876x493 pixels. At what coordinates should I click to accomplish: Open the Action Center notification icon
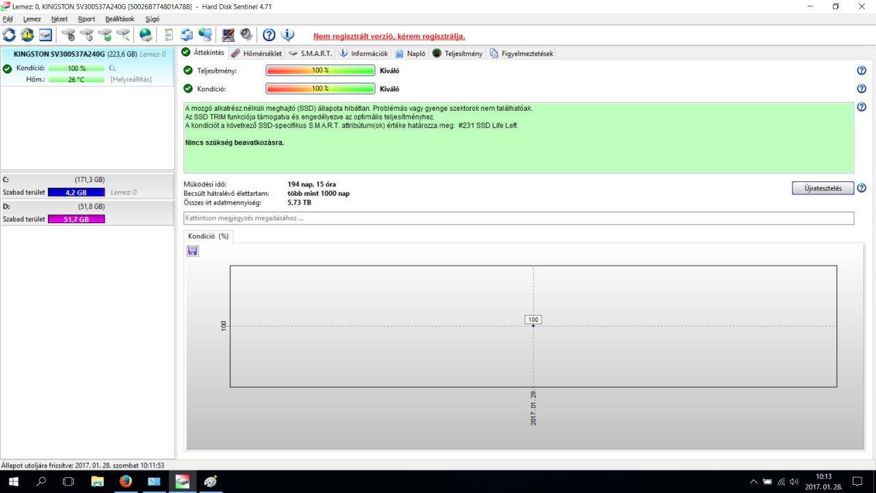(x=858, y=481)
